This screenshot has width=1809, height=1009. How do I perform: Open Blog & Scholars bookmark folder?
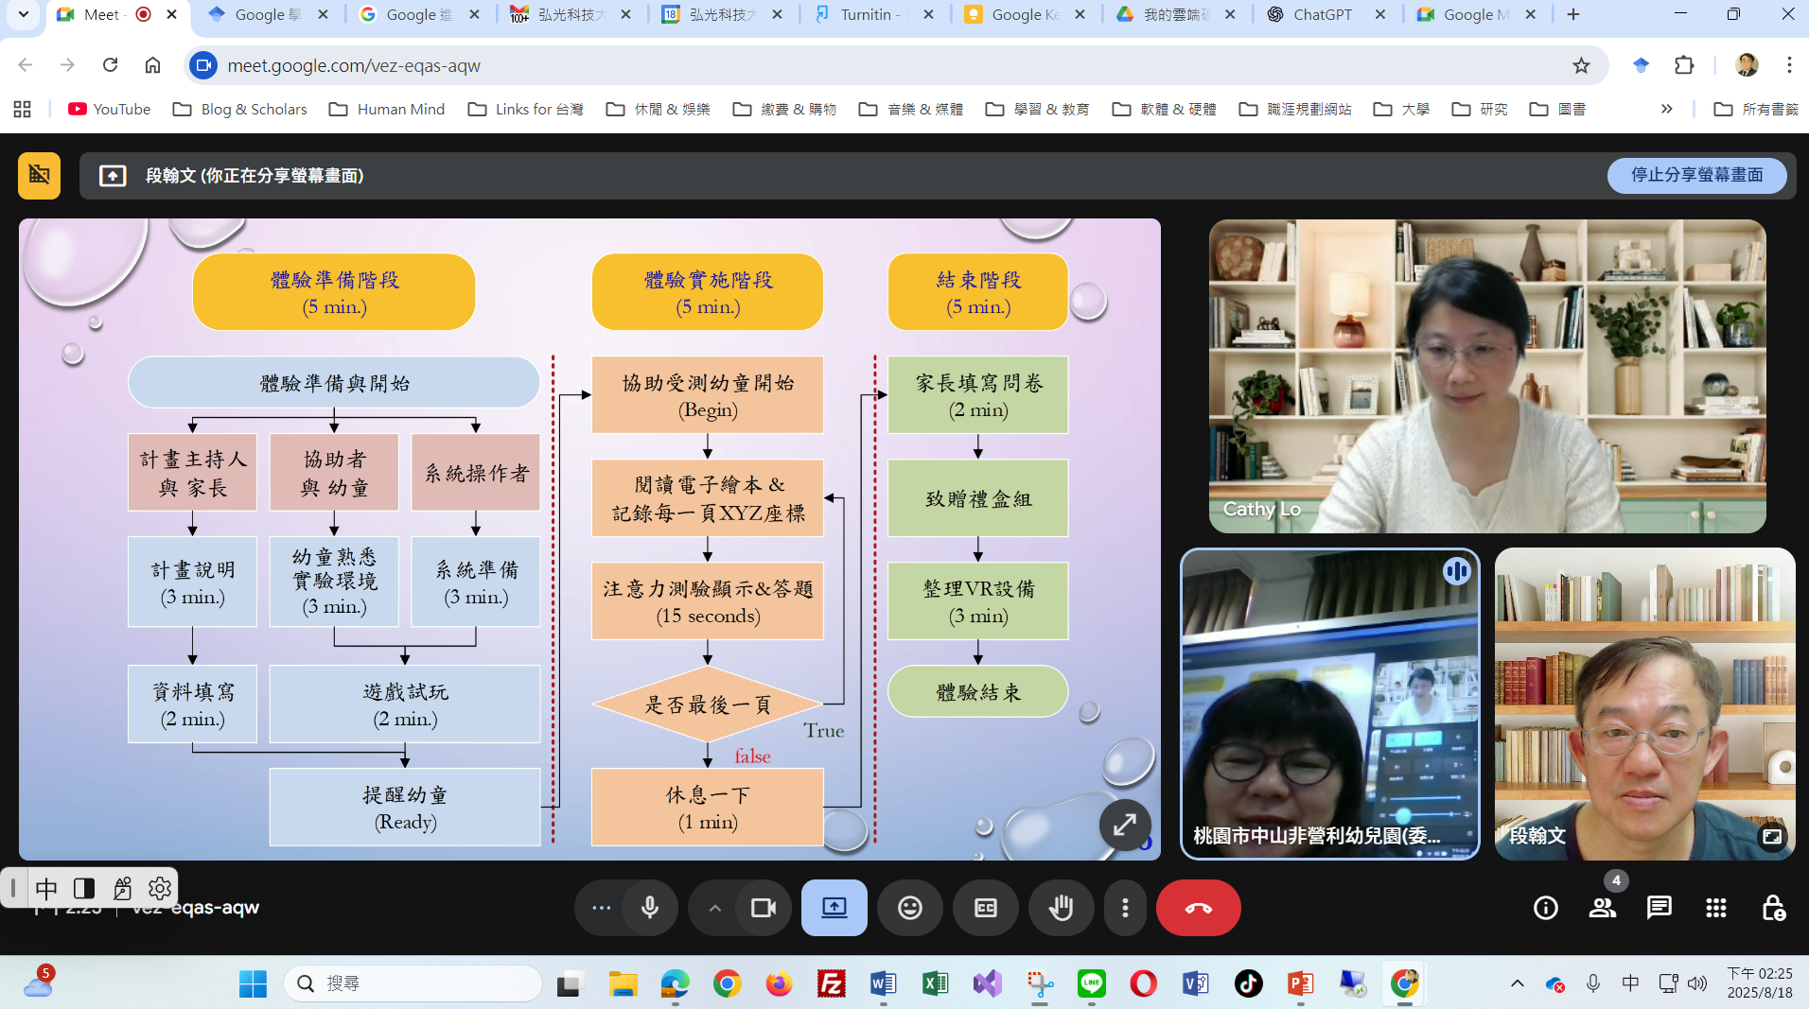tap(240, 110)
